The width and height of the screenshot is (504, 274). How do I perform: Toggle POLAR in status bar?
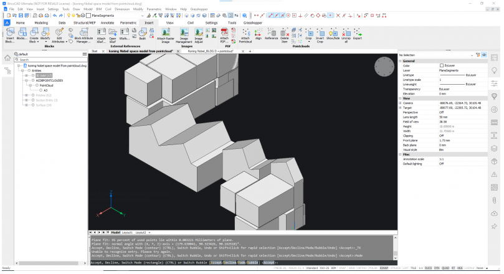[373, 268]
